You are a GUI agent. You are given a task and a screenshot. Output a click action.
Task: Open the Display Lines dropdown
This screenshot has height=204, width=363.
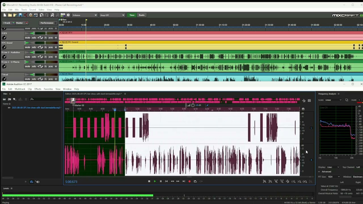tap(333, 167)
